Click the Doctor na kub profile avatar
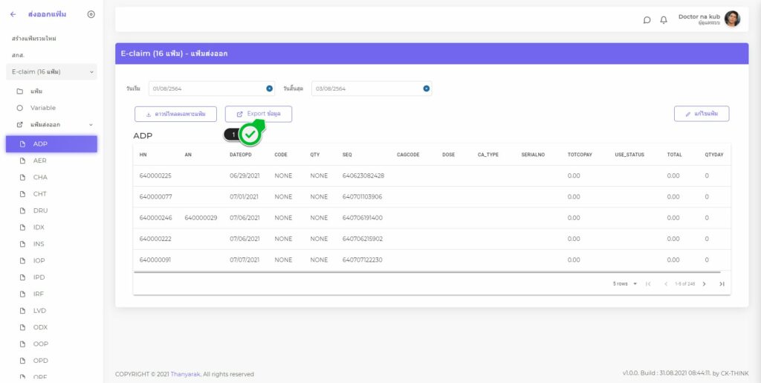This screenshot has height=383, width=761. 732,19
